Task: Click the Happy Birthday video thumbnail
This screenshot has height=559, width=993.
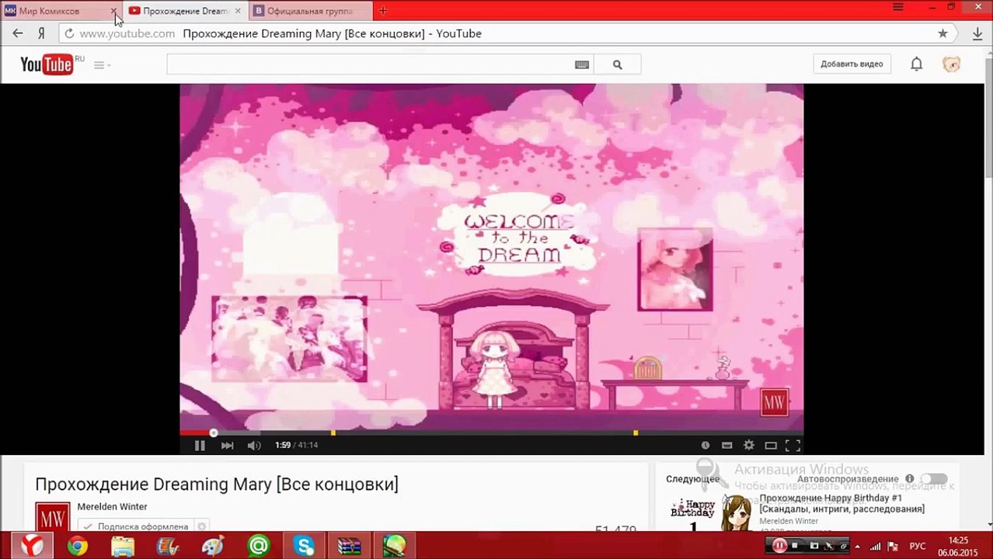Action: [710, 512]
